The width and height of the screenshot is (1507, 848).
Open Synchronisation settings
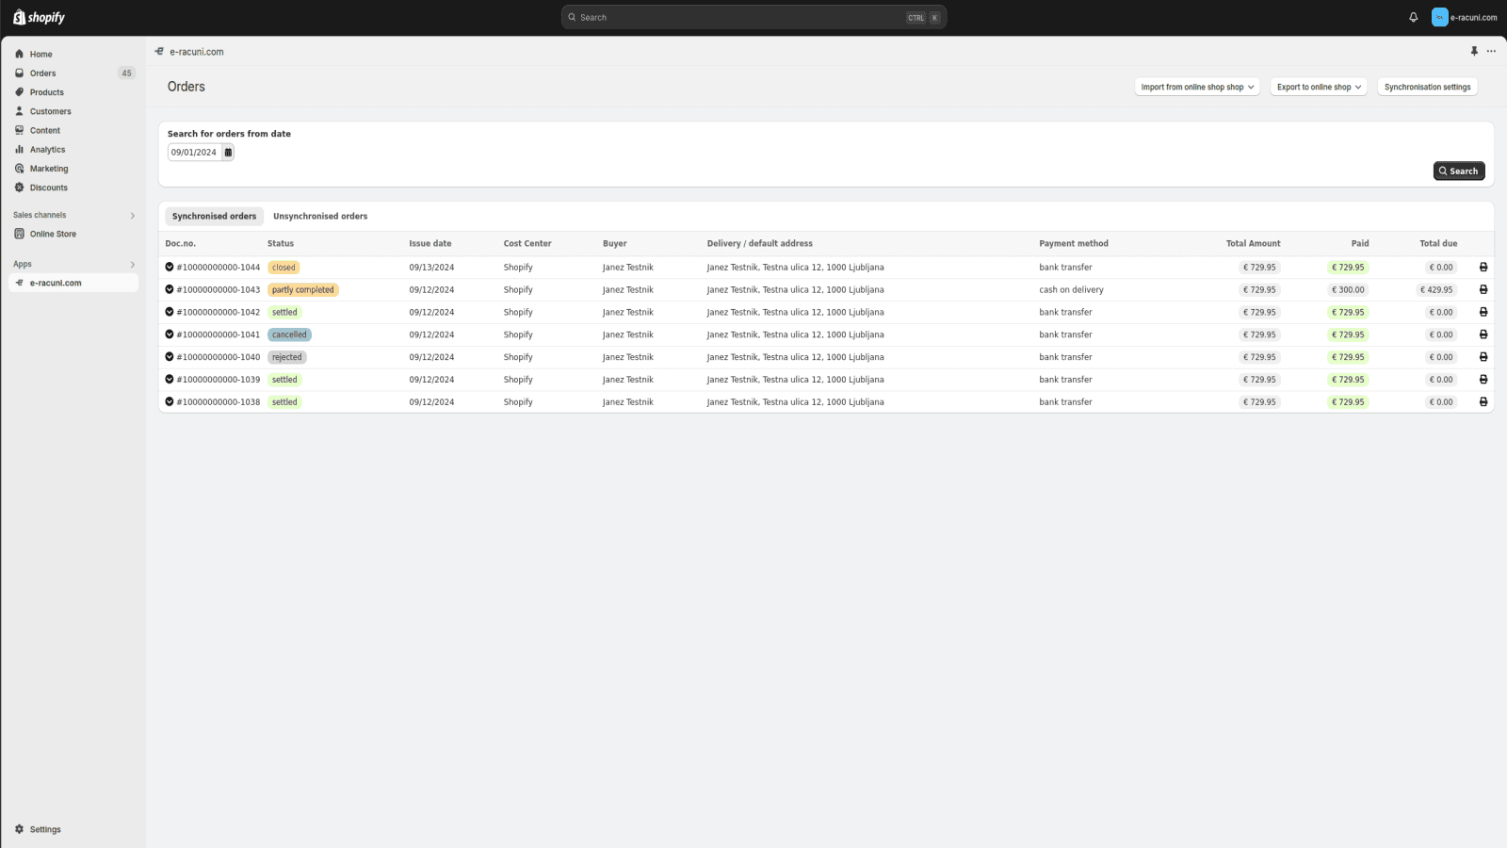point(1426,86)
